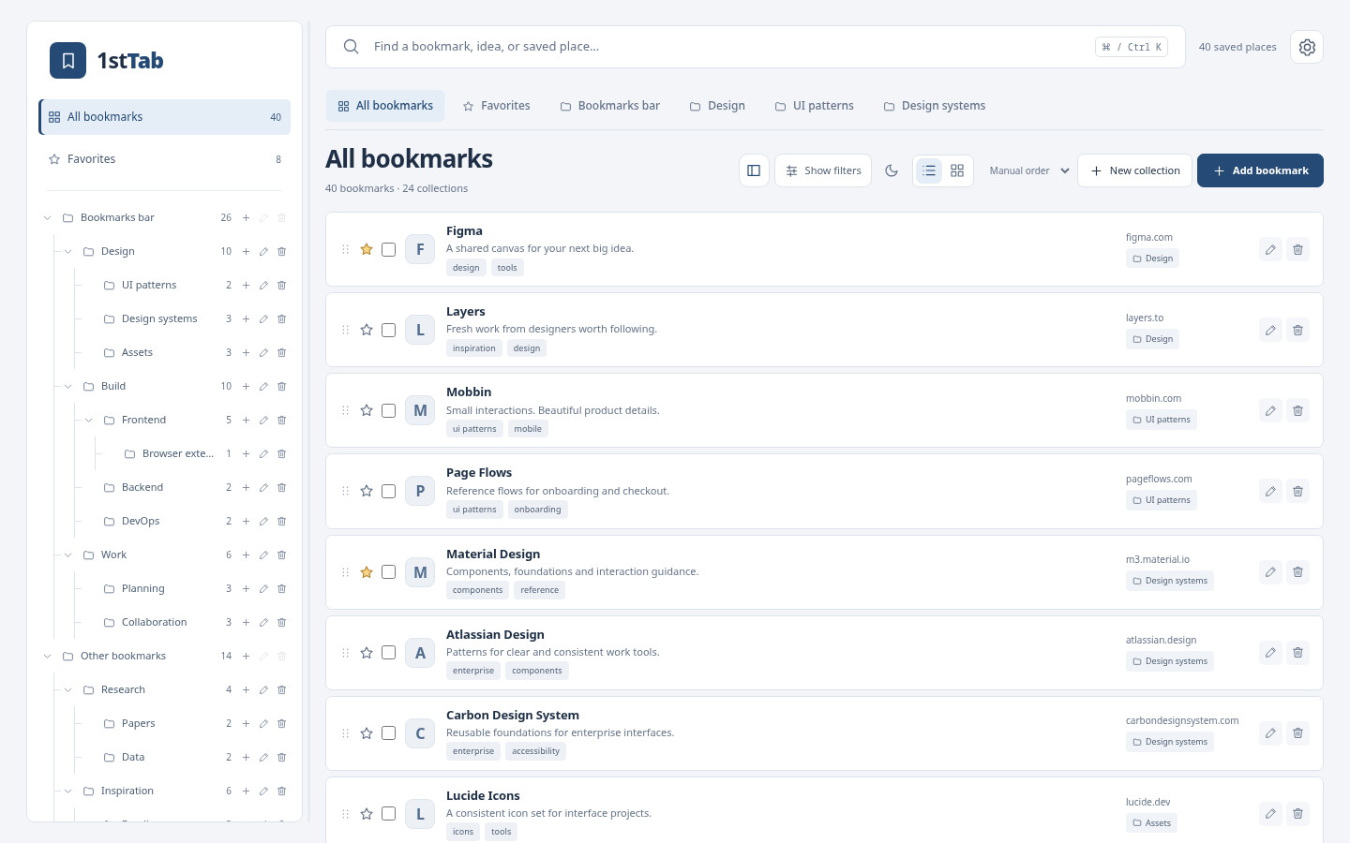Image resolution: width=1350 pixels, height=843 pixels.
Task: Collapse the Frontend folder
Action: [x=88, y=421]
